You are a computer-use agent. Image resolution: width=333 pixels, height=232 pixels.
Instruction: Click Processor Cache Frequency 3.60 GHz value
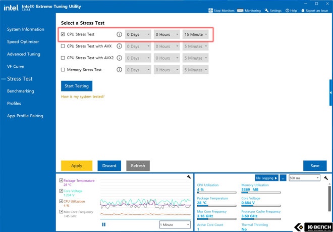point(249,216)
